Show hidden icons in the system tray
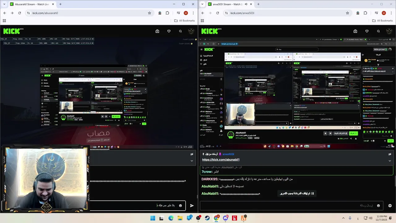Image resolution: width=396 pixels, height=223 pixels. 343,218
